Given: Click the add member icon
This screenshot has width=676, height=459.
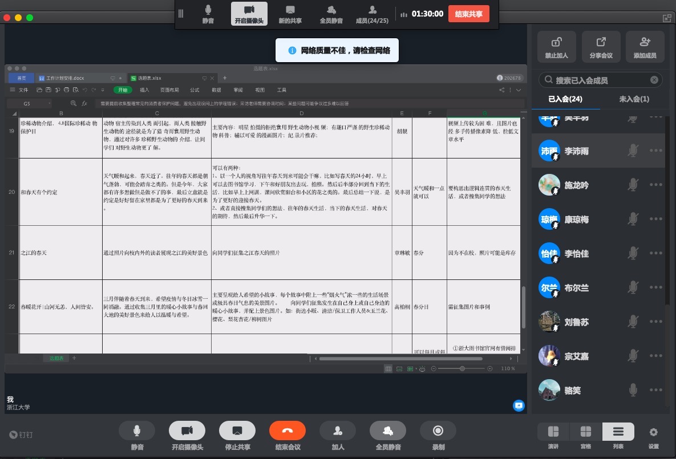Looking at the screenshot, I should 645,42.
